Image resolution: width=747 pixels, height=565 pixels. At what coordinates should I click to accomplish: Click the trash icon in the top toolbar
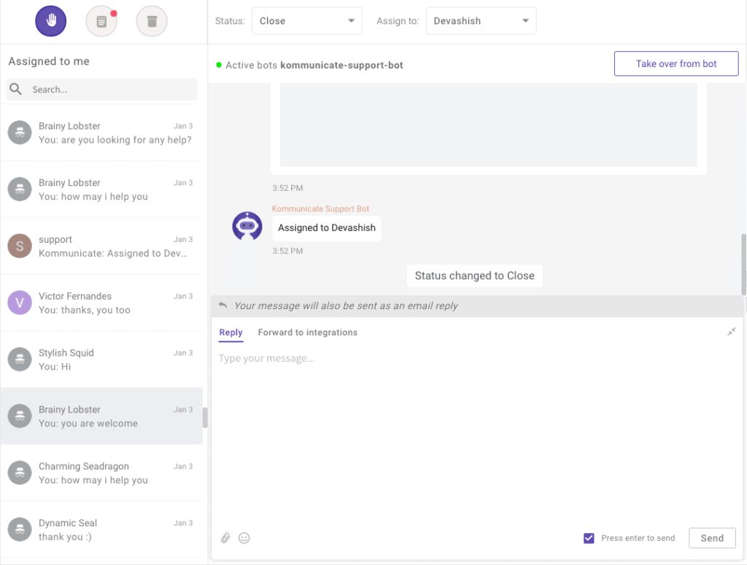[151, 20]
